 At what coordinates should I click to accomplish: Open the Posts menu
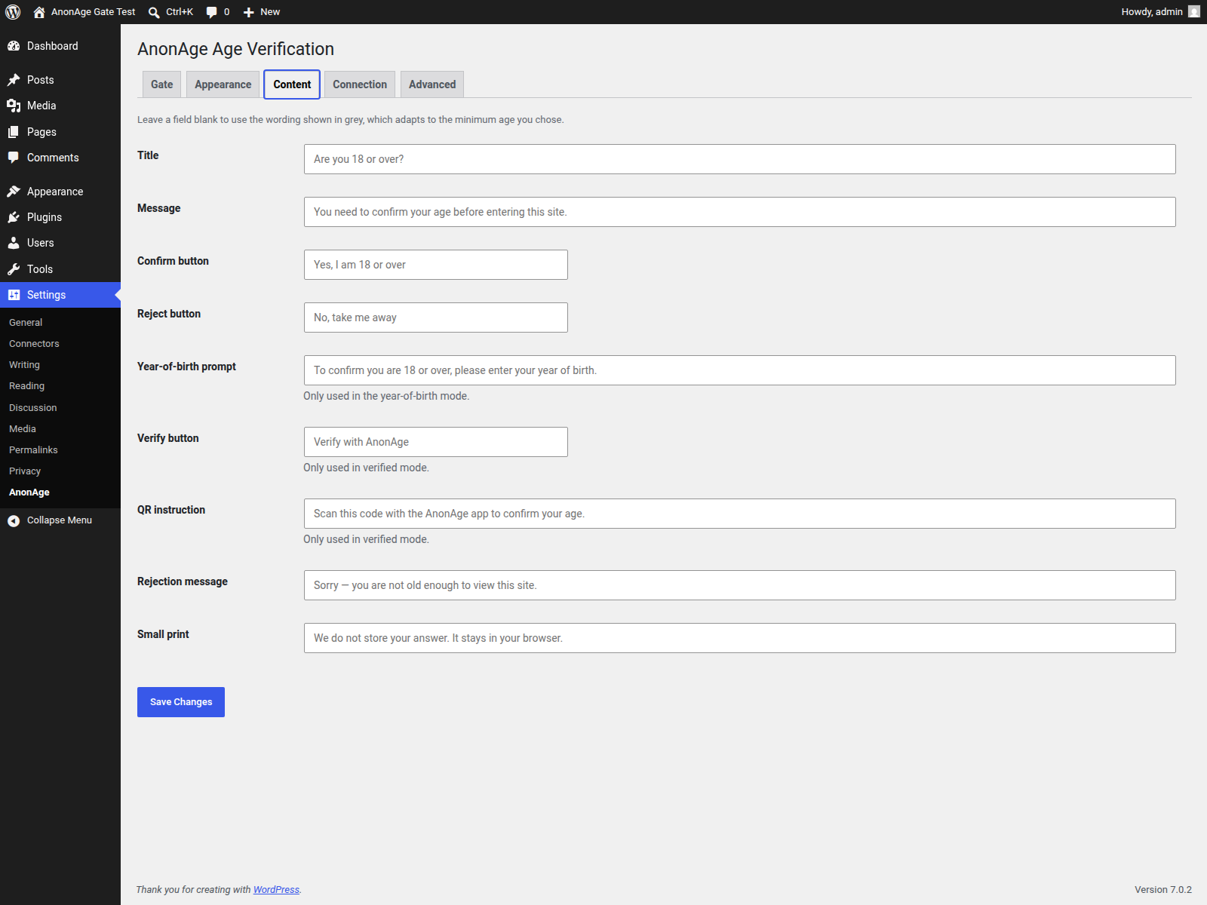coord(60,80)
